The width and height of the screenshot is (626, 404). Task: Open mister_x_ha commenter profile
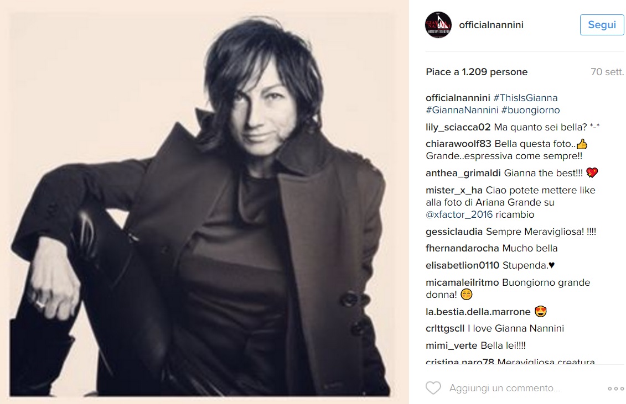click(454, 190)
